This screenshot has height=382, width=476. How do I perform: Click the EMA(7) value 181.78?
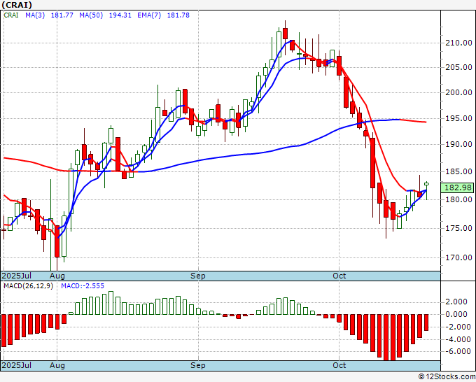click(178, 15)
